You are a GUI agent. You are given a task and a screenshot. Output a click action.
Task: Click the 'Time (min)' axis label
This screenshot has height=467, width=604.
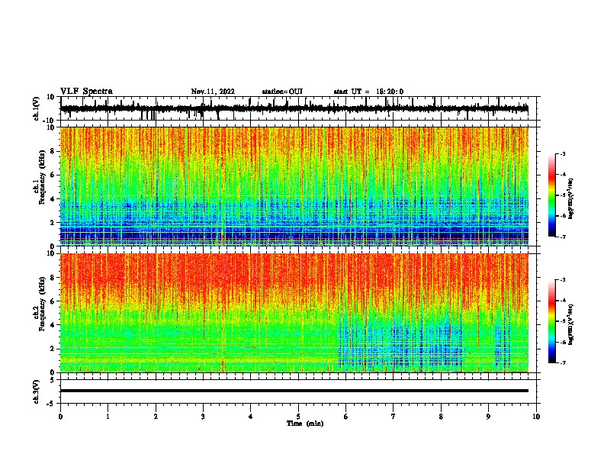click(x=305, y=424)
